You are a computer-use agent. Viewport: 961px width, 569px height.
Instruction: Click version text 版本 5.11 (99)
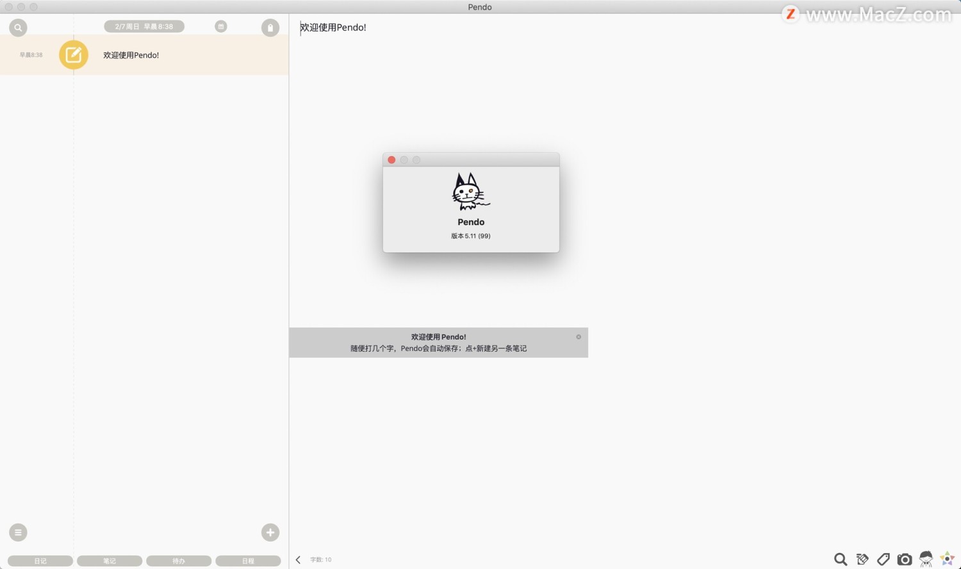click(x=471, y=236)
